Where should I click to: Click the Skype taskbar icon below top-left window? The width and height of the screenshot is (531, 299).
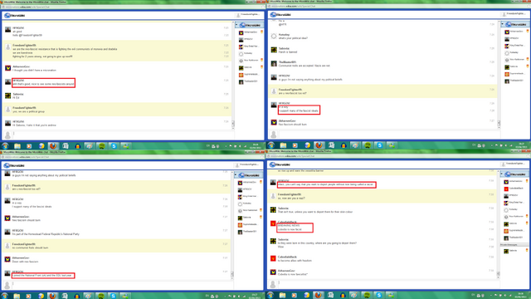pos(114,146)
